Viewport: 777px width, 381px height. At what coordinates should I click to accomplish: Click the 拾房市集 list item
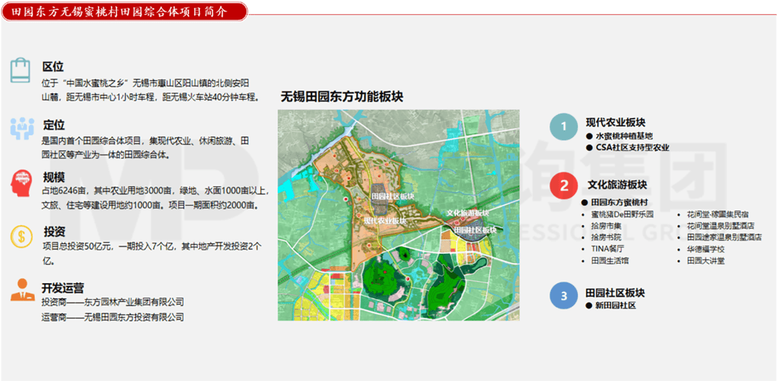tap(606, 226)
